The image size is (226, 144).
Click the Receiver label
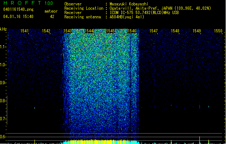[73, 13]
